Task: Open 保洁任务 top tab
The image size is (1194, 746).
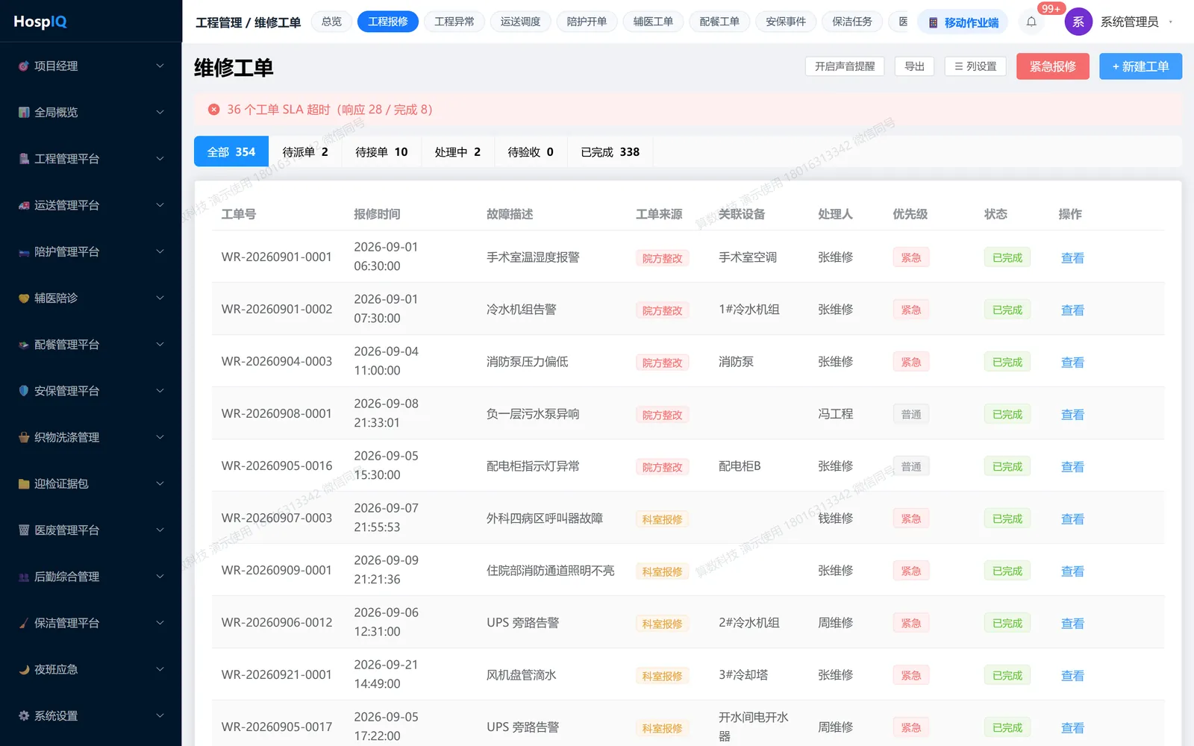Action: pyautogui.click(x=852, y=22)
